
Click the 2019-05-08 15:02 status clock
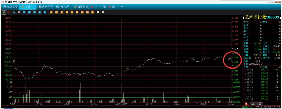268,107
